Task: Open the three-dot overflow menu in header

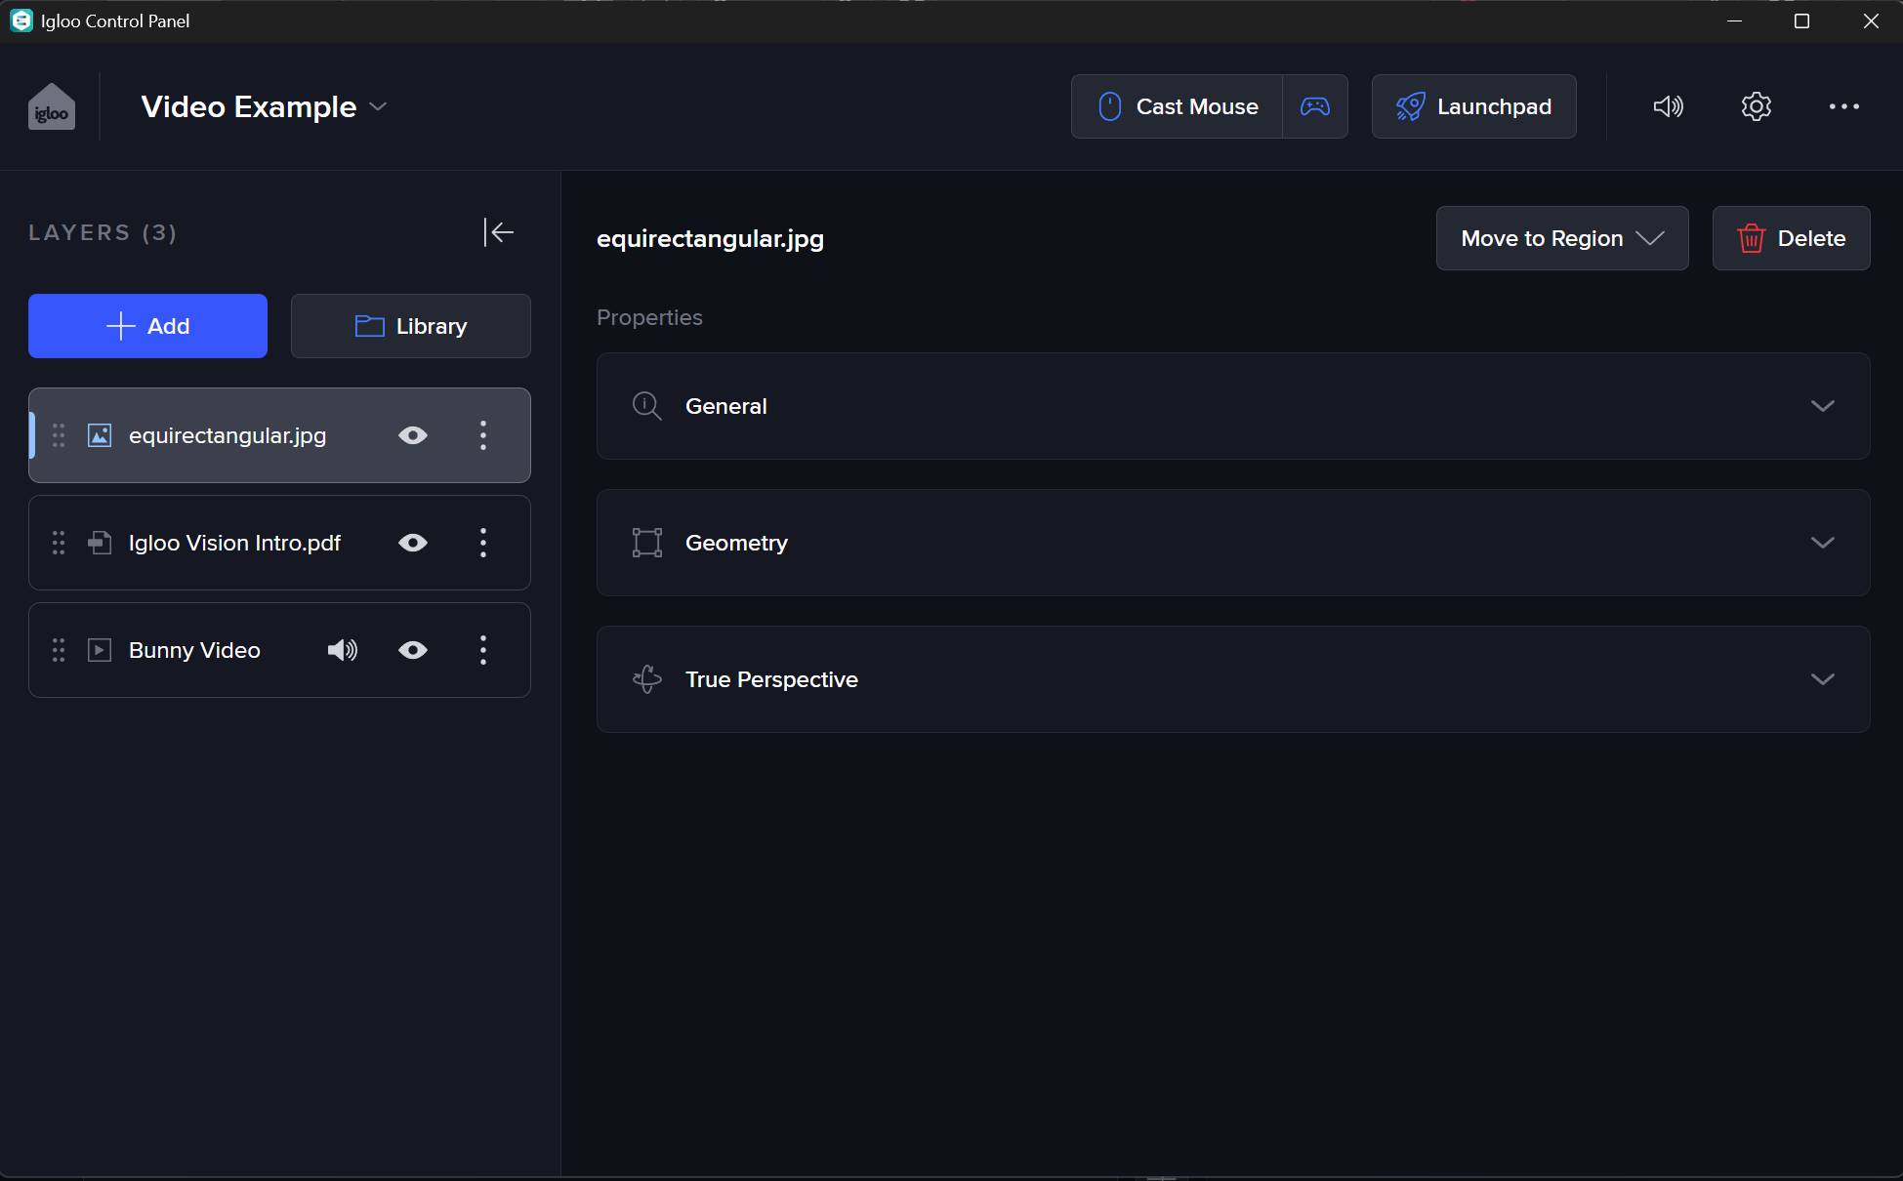Action: coord(1843,106)
